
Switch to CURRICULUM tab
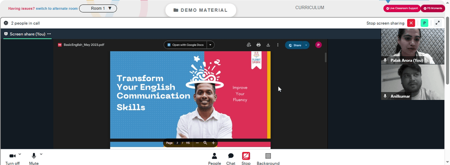310,8
